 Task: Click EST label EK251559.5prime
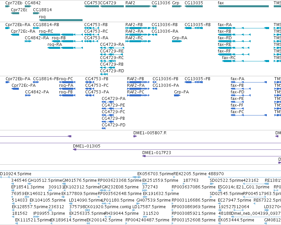pos(160,180)
